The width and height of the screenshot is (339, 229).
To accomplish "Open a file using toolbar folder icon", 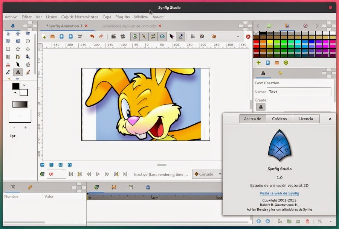I will (52, 36).
